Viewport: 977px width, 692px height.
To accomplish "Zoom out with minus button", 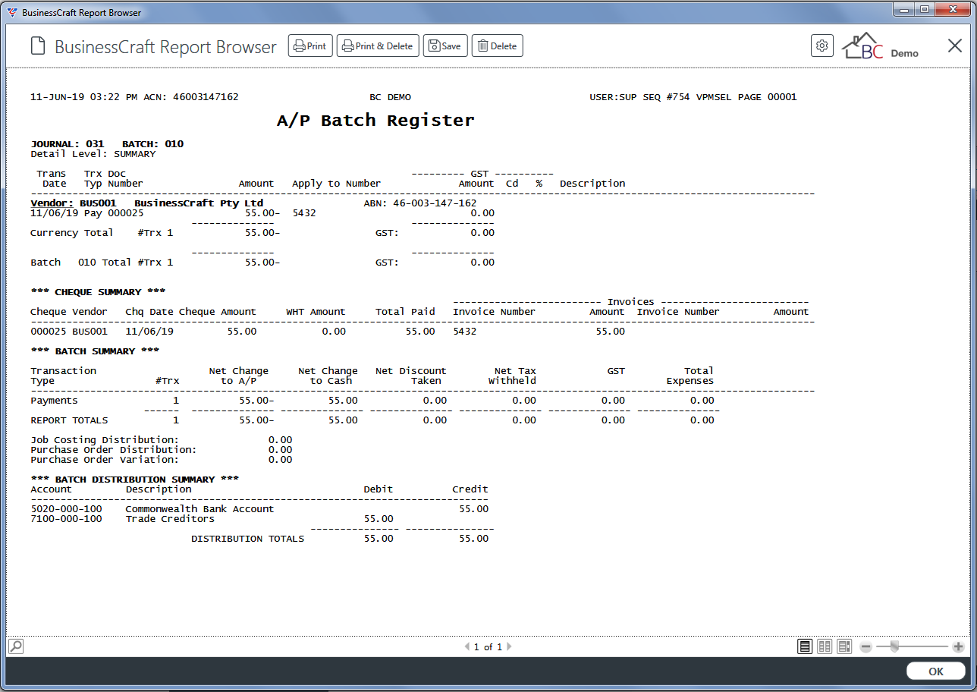I will (x=865, y=647).
